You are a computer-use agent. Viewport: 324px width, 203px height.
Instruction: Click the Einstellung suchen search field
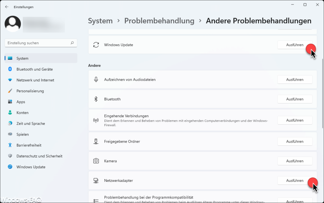(x=41, y=43)
